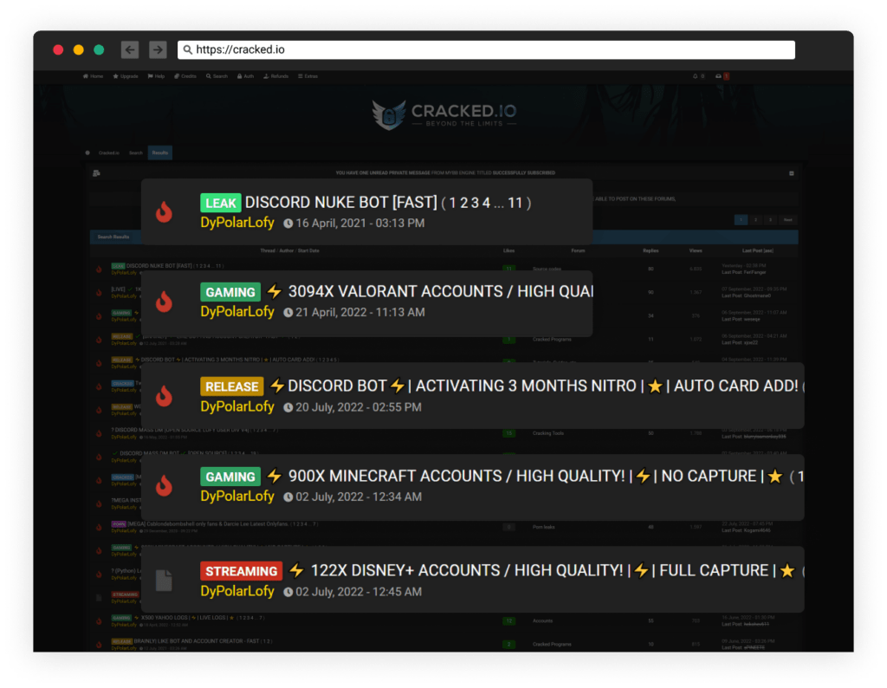Expand the Extras nav menu

click(308, 76)
